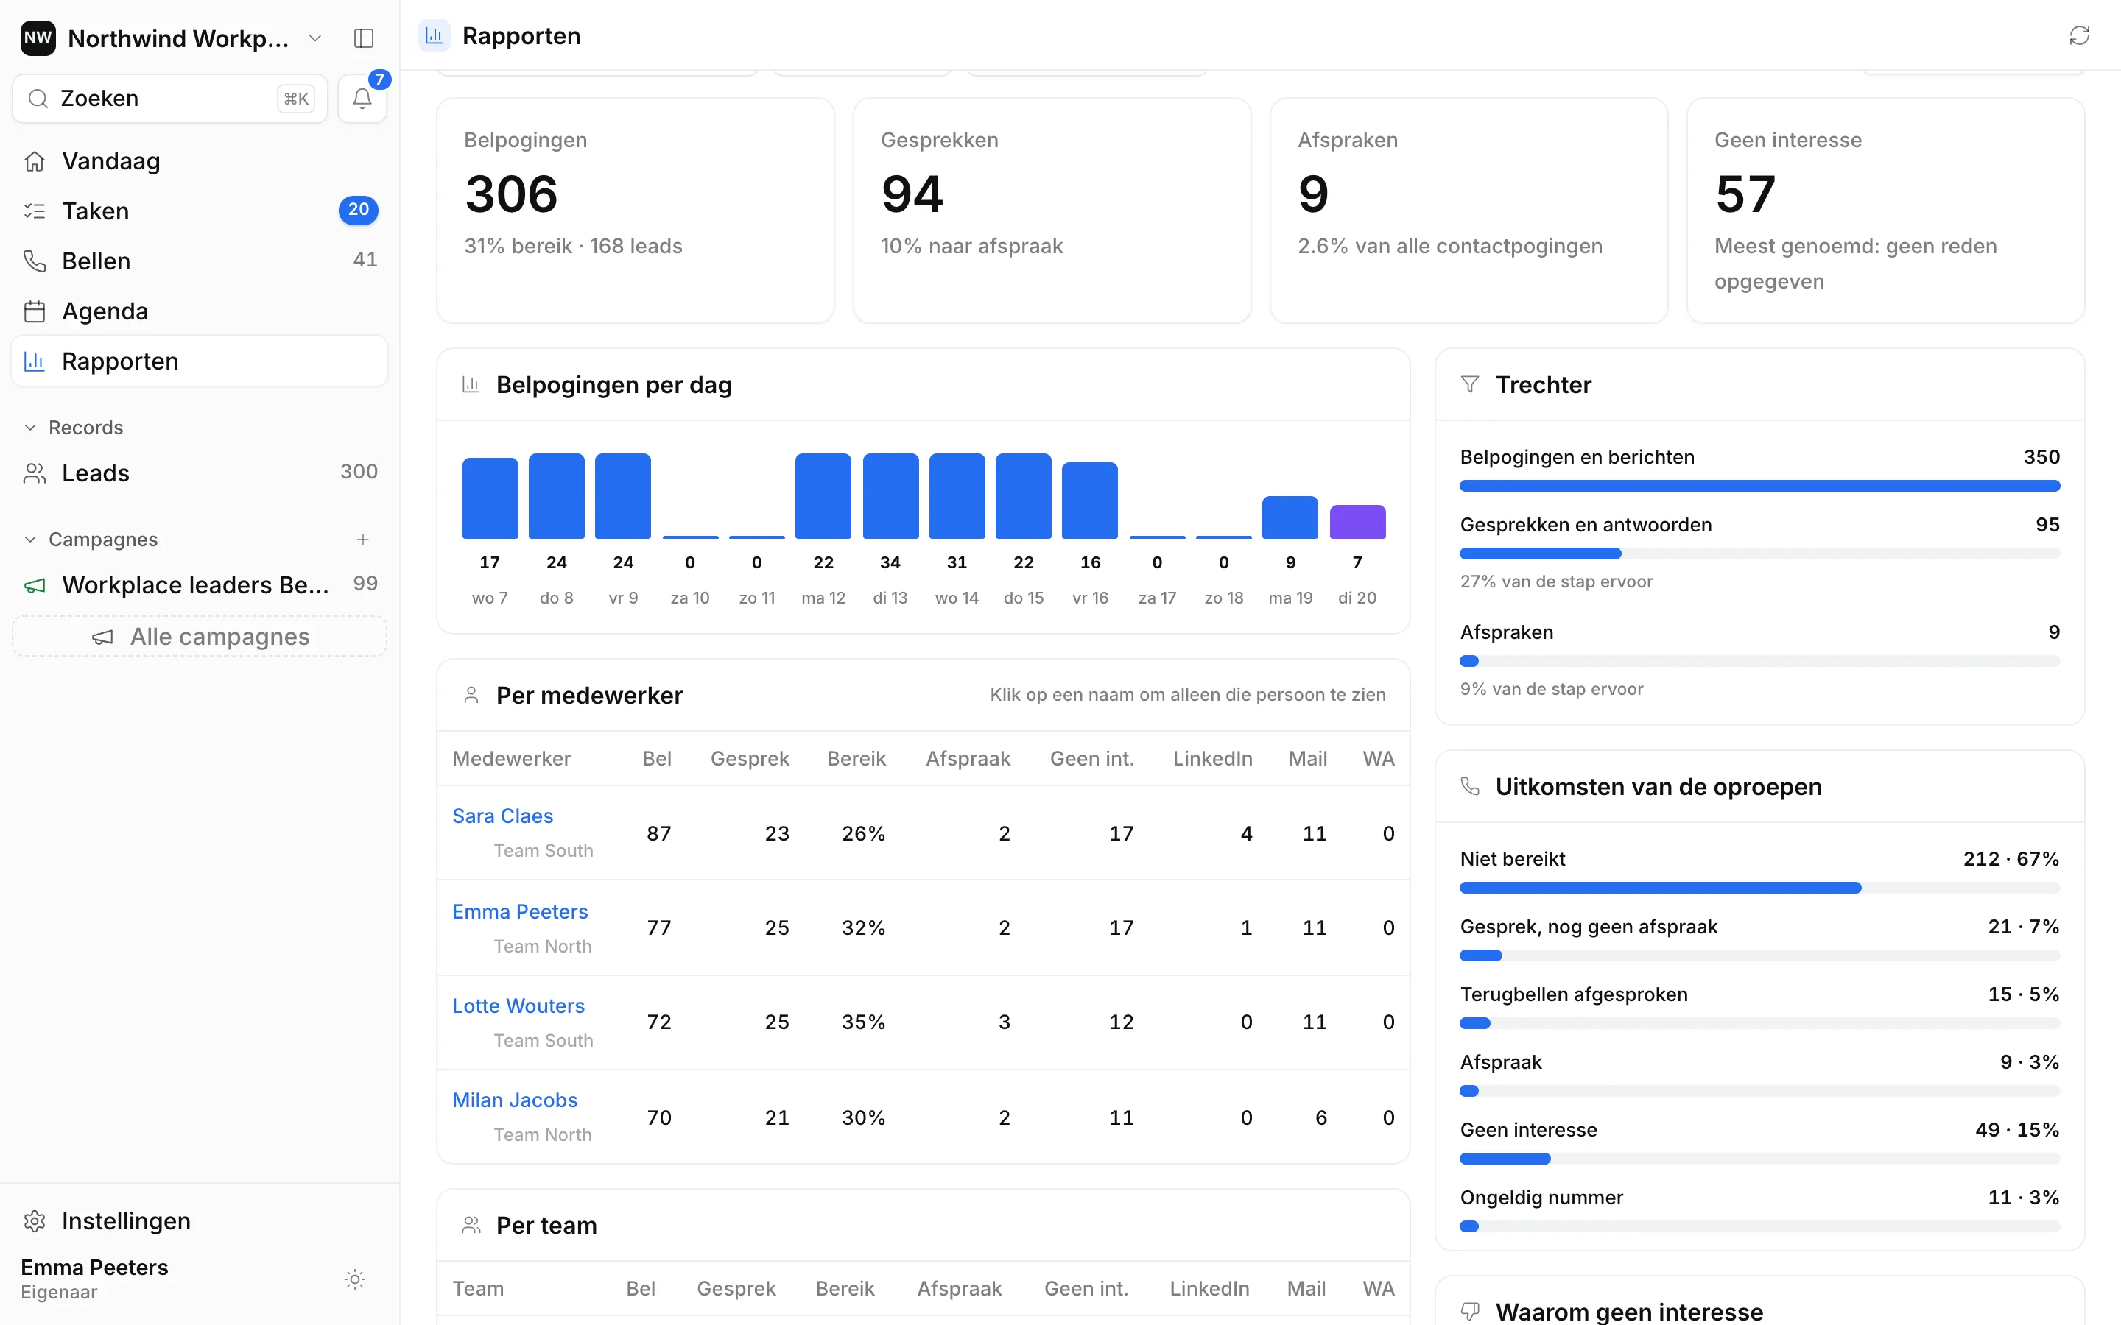Click the Leads people icon
The width and height of the screenshot is (2121, 1325).
tap(34, 473)
